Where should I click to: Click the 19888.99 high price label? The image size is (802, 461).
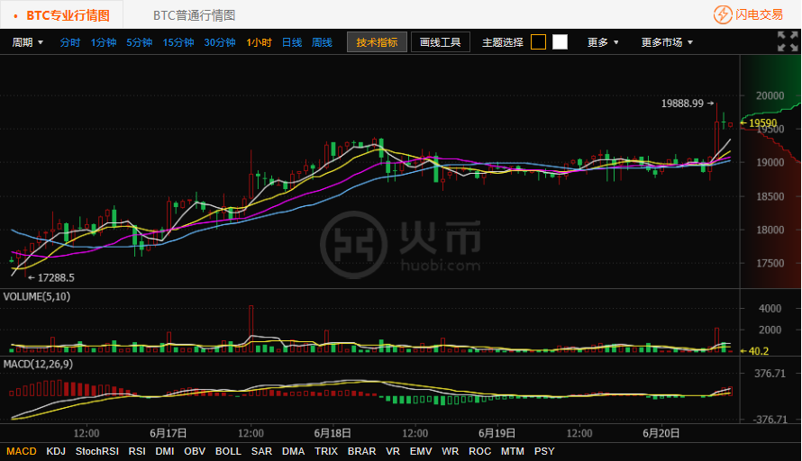(682, 104)
